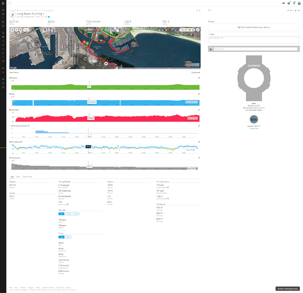This screenshot has width=303, height=293.
Task: Open Avg Run Cadence help icon
Action: (168, 187)
